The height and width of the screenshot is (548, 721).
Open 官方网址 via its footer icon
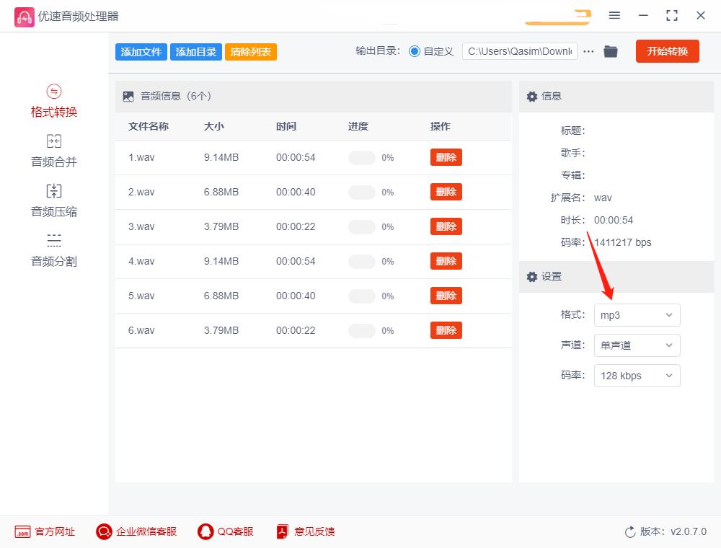coord(25,531)
